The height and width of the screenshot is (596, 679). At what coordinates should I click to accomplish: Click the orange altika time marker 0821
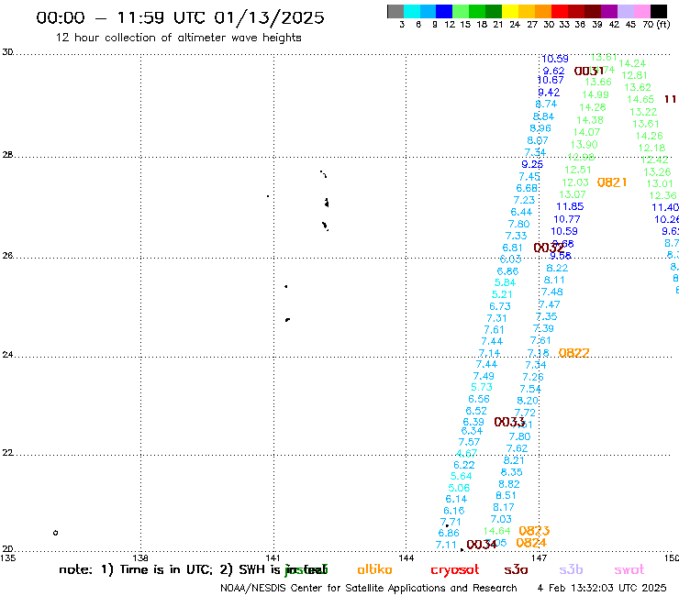tap(612, 182)
